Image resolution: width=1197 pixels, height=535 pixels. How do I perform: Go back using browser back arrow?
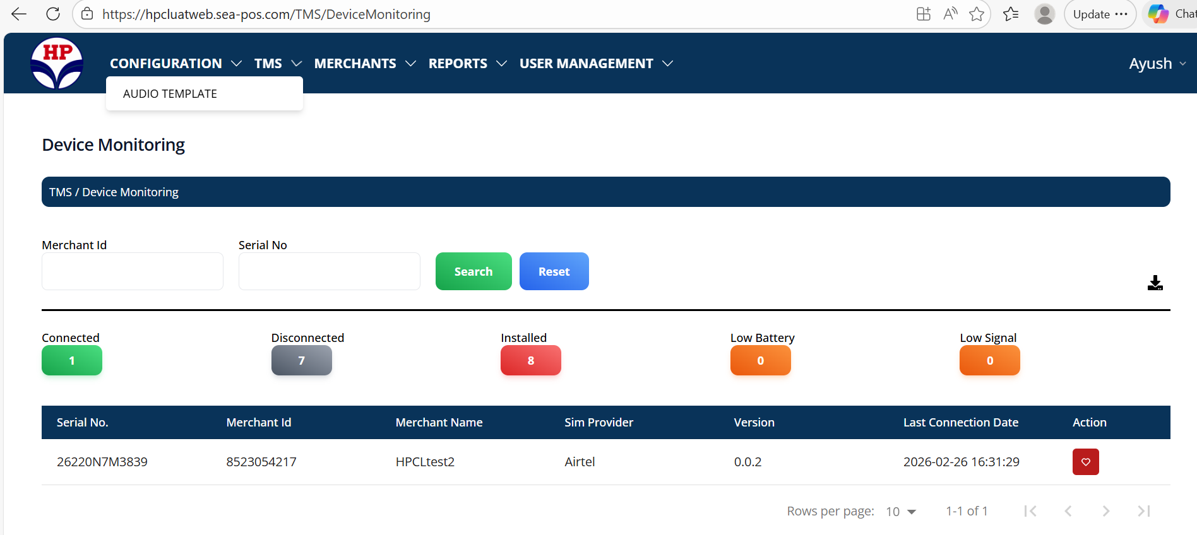point(19,14)
